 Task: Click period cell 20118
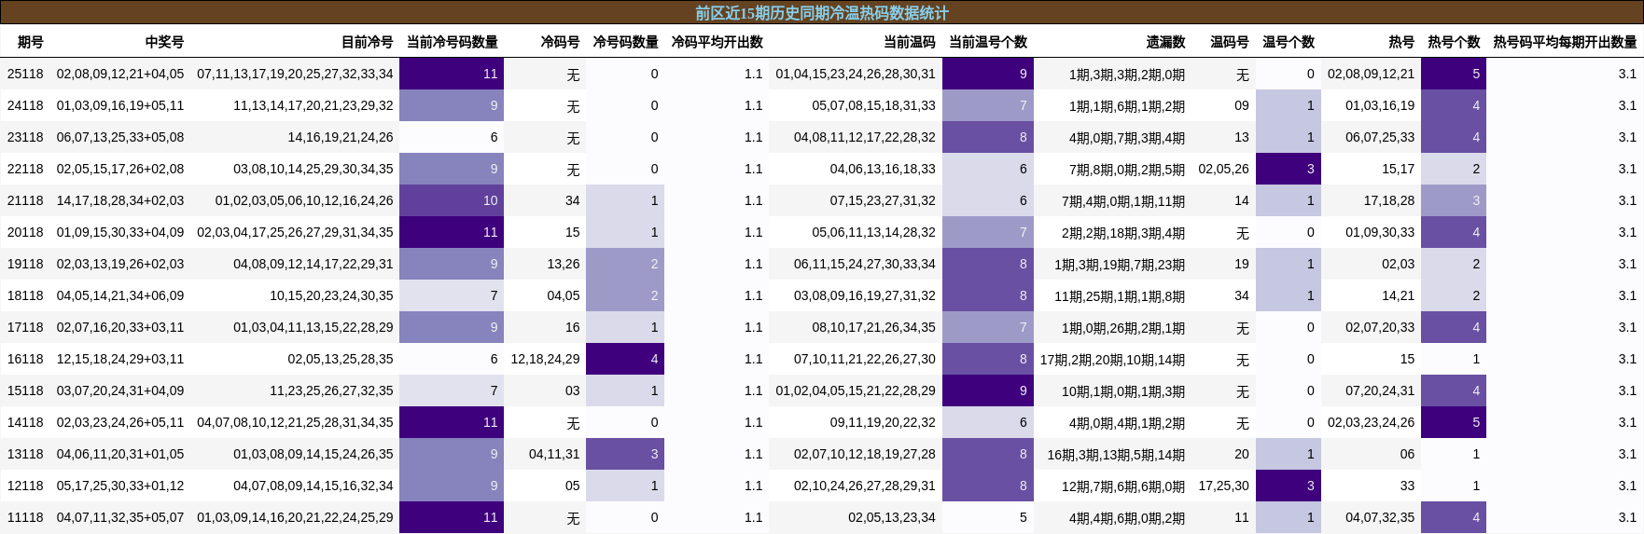(25, 232)
